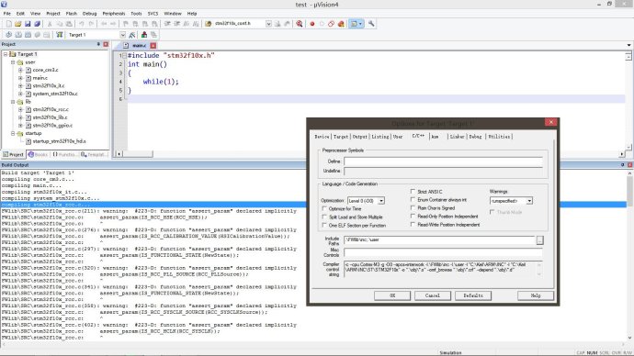
Task: Insert a breakpoint with red dot icon
Action: [x=312, y=24]
